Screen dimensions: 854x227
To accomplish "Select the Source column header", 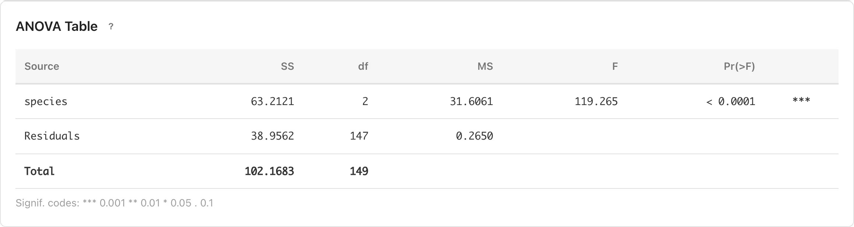I will [42, 66].
